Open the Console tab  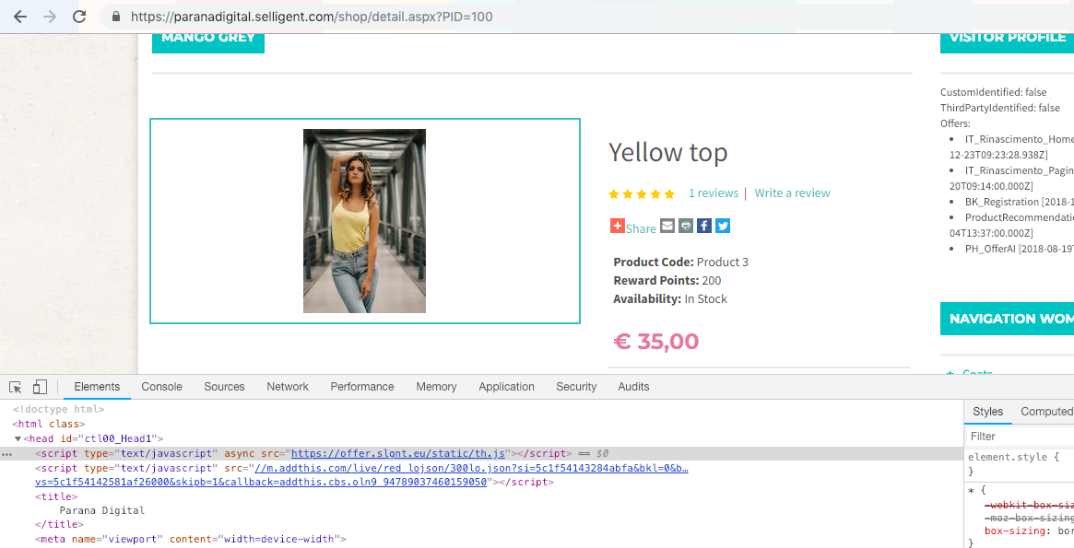click(x=161, y=387)
